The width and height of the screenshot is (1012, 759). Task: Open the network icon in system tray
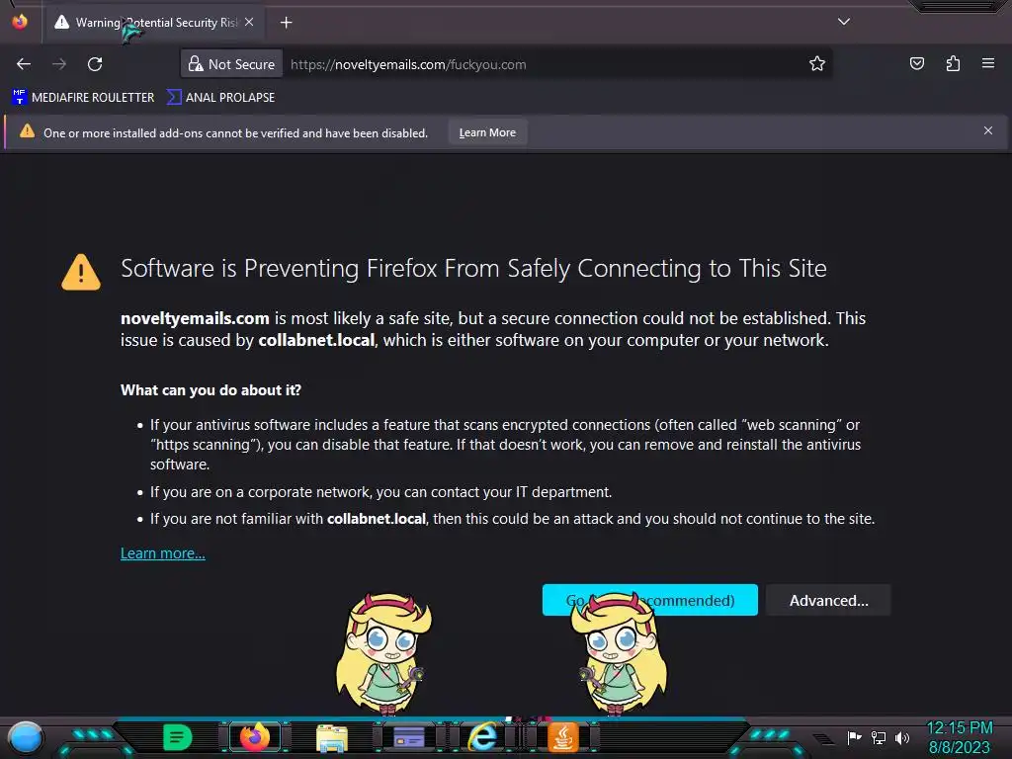(x=879, y=737)
